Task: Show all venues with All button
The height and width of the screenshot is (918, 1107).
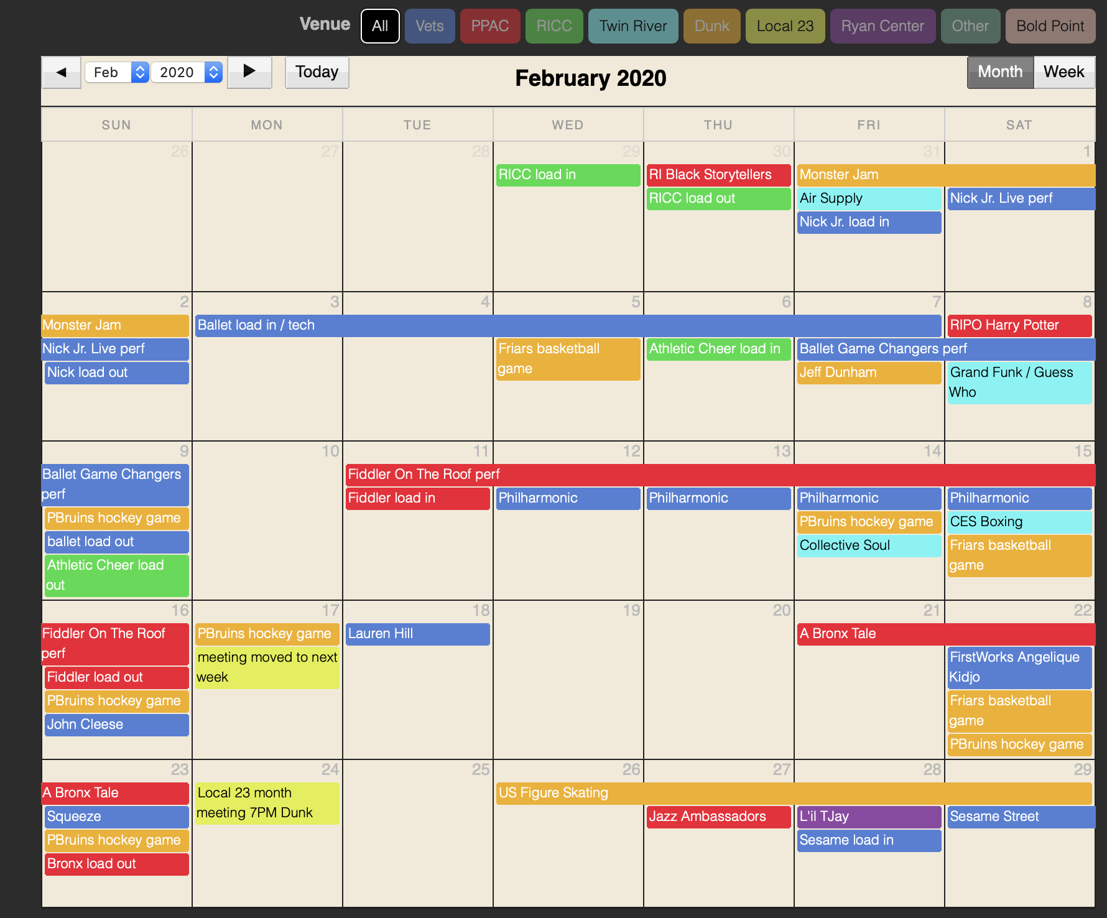Action: [380, 26]
